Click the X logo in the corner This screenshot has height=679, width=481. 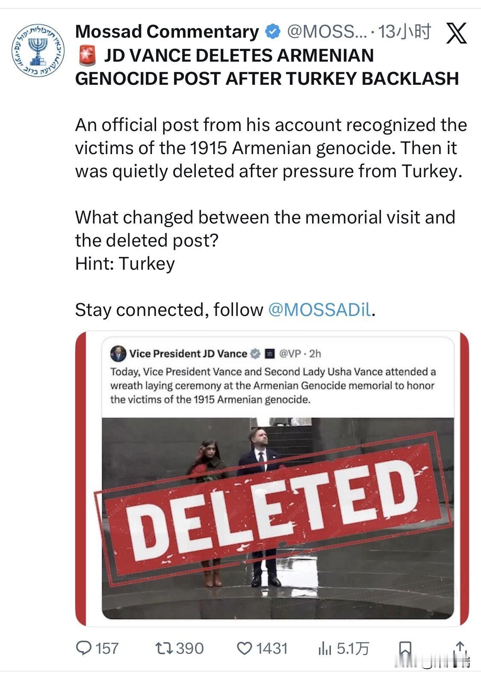click(x=456, y=33)
